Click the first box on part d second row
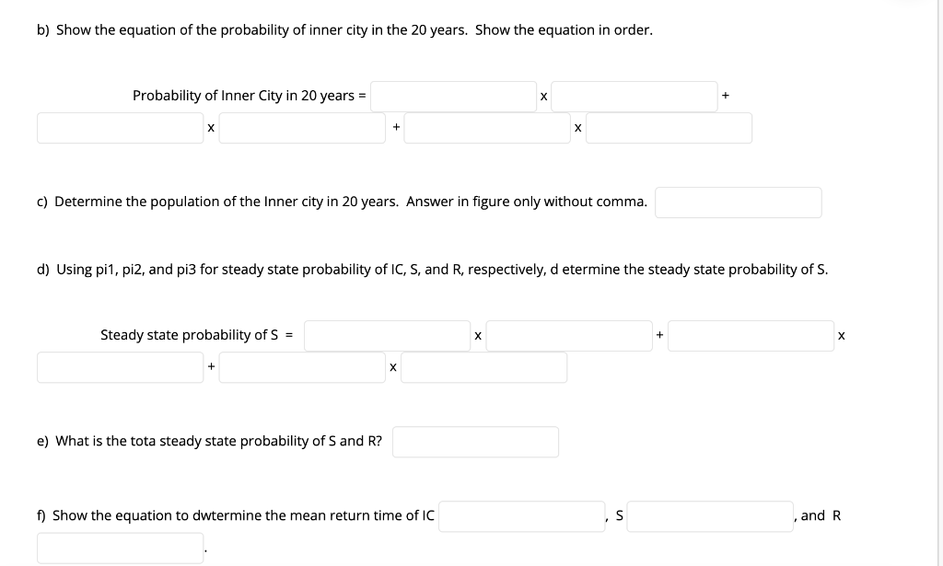943x566 pixels. tap(120, 366)
